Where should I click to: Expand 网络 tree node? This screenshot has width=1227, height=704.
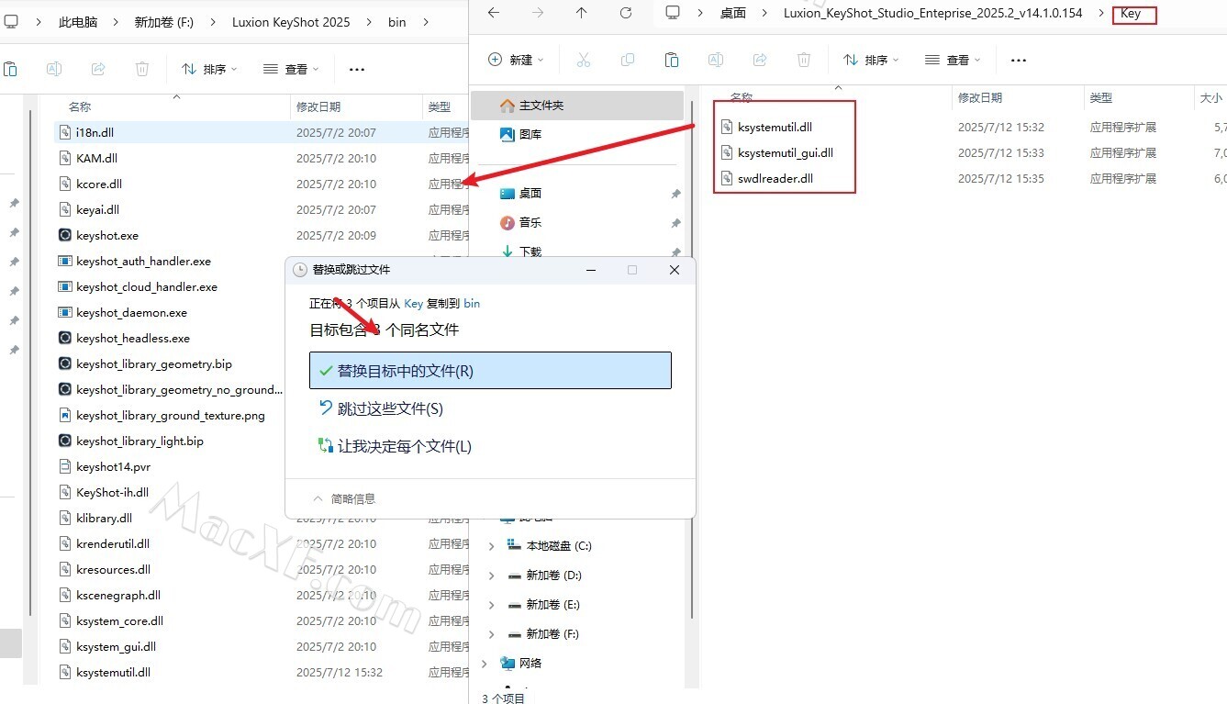(485, 664)
